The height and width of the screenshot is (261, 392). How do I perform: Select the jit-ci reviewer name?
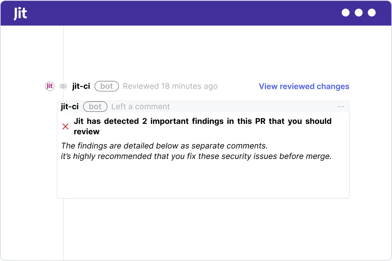click(x=81, y=86)
